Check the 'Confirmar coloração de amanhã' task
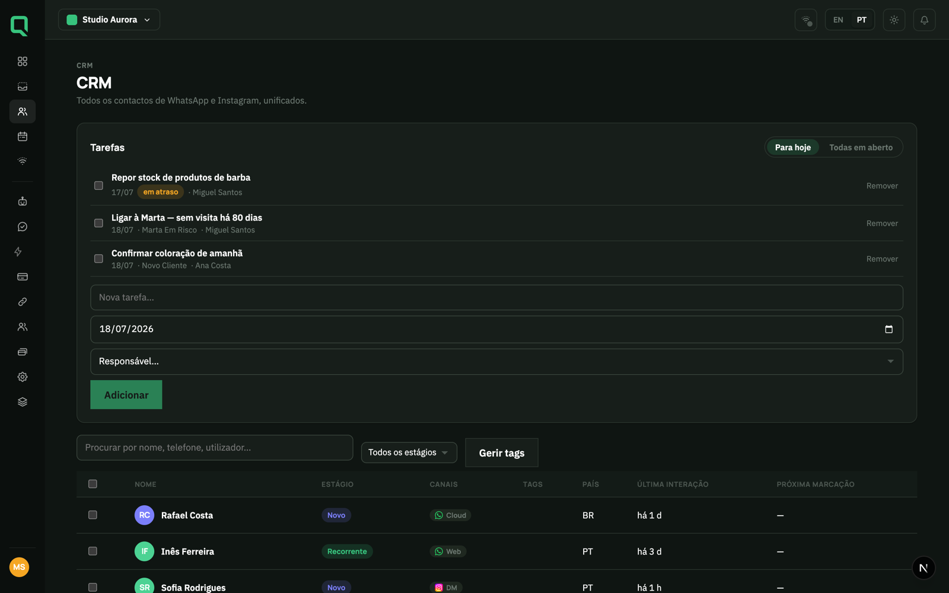The image size is (949, 593). click(x=98, y=259)
